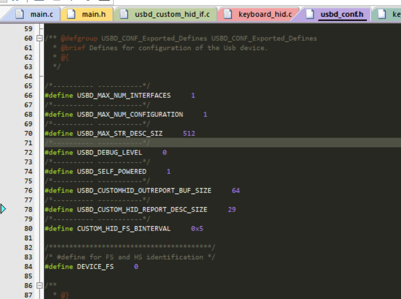Click the value 29 on line 78
The width and height of the screenshot is (401, 299).
[232, 210]
